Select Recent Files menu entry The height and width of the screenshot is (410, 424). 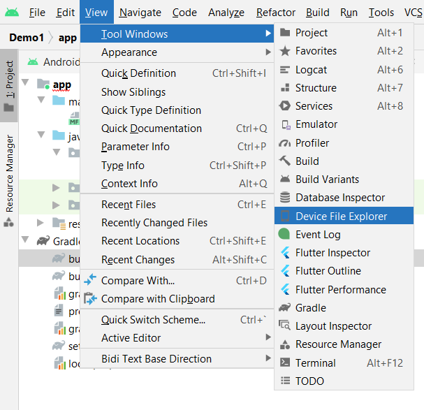[177, 205]
